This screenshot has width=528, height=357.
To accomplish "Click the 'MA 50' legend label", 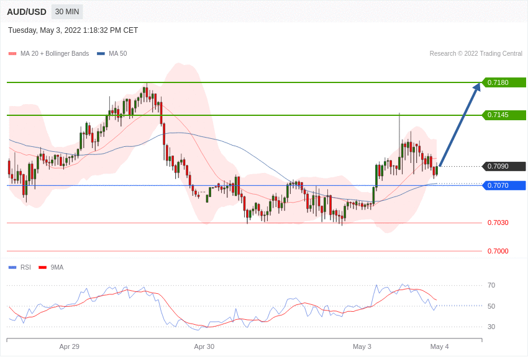I will (117, 54).
